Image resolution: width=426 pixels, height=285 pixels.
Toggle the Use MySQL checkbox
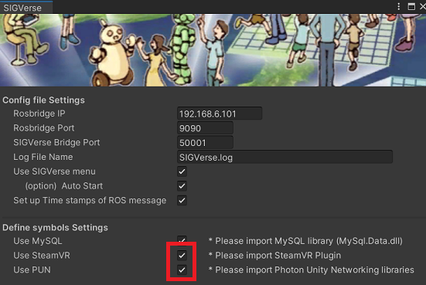coord(182,240)
